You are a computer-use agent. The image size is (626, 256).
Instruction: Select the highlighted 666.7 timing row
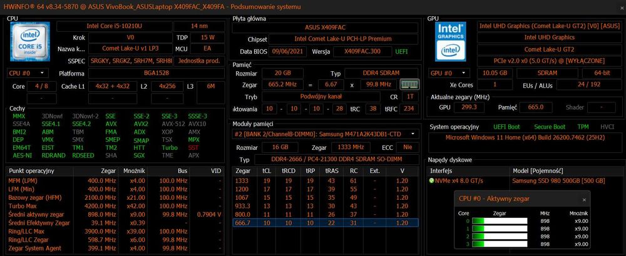click(x=326, y=222)
